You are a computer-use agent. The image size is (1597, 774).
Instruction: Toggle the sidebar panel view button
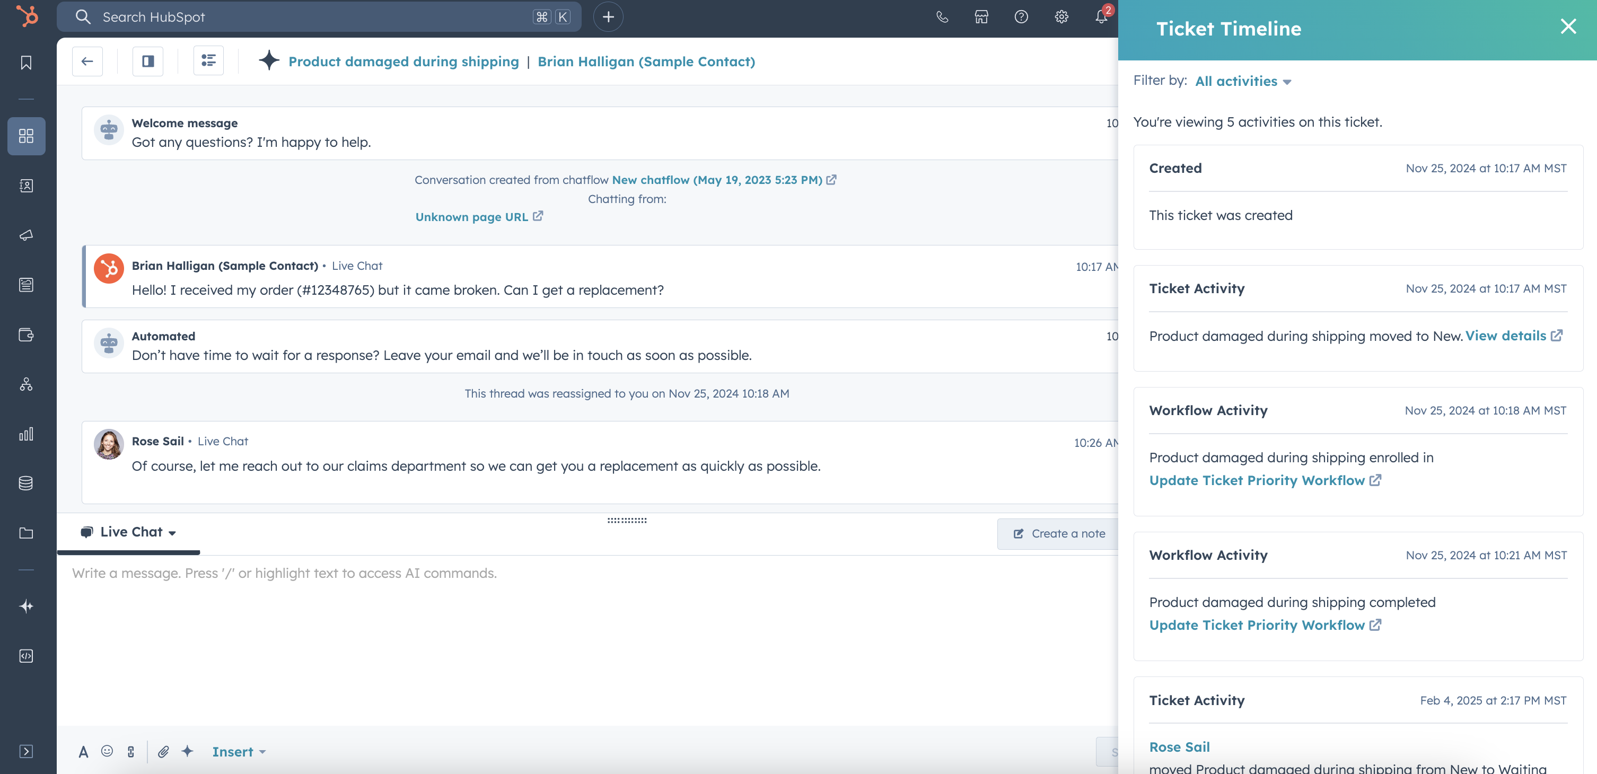[x=147, y=61]
